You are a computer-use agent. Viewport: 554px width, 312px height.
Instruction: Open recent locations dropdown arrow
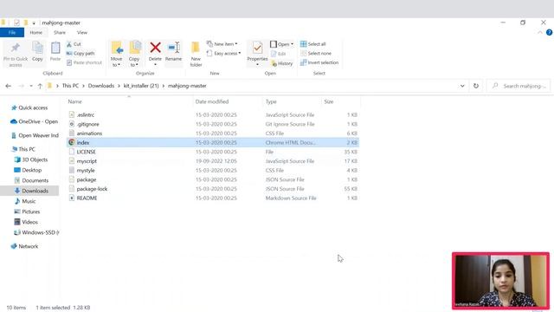click(31, 86)
